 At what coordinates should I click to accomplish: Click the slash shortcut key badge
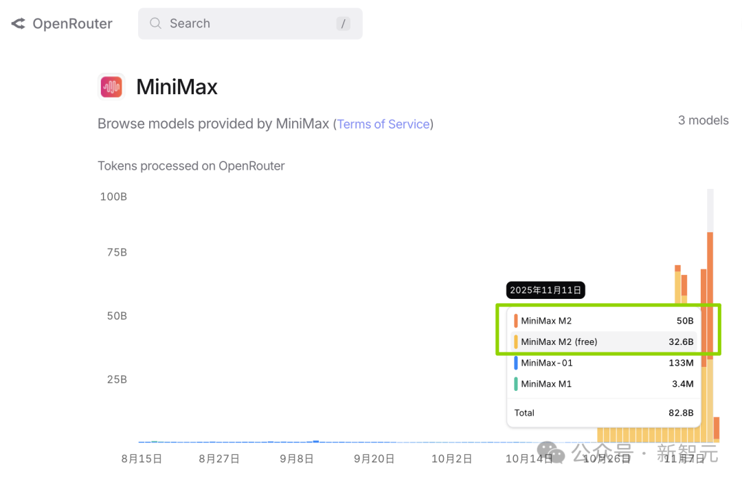point(343,23)
